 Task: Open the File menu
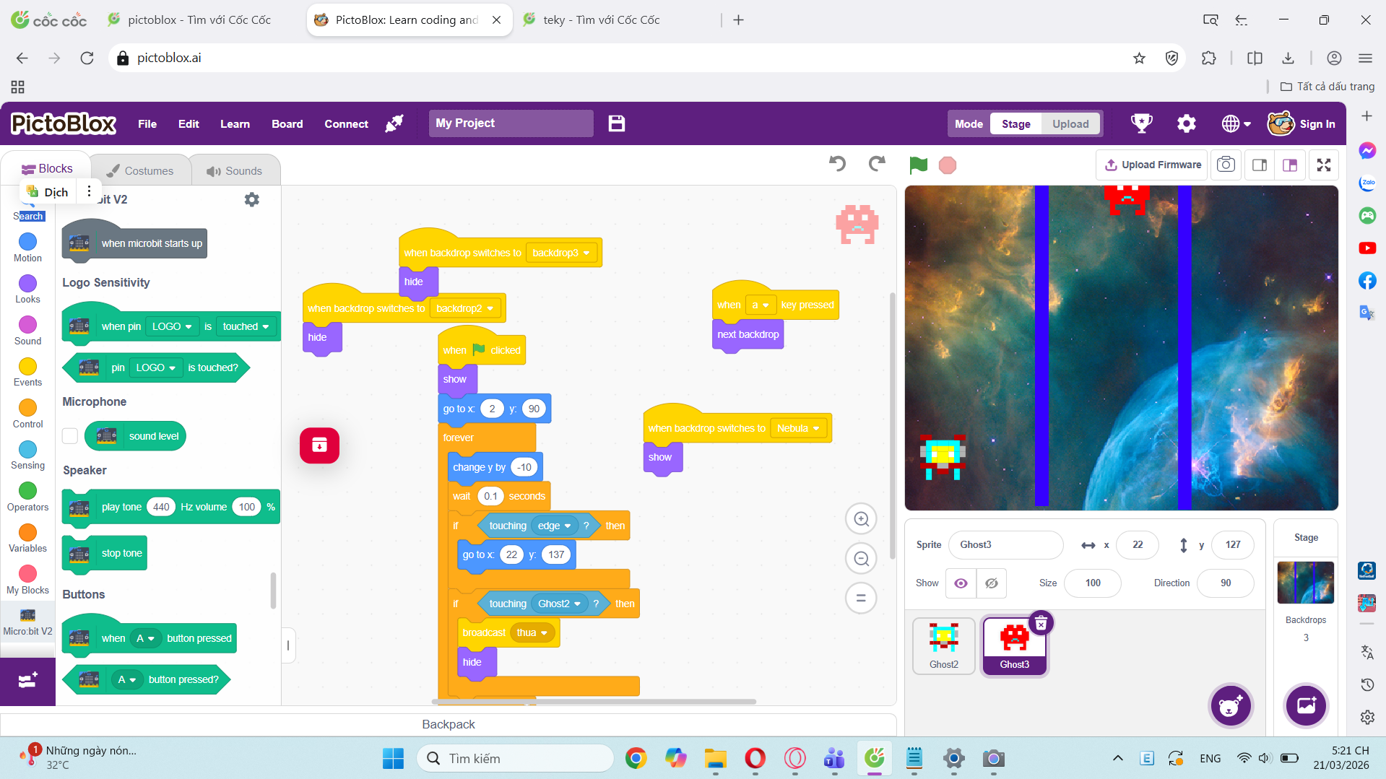tap(147, 123)
